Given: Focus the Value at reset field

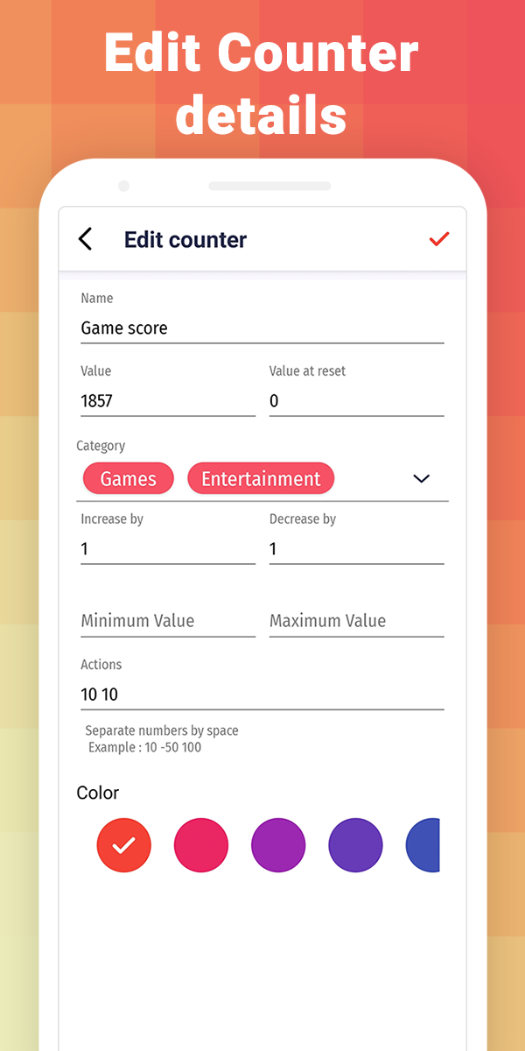Looking at the screenshot, I should pyautogui.click(x=356, y=401).
